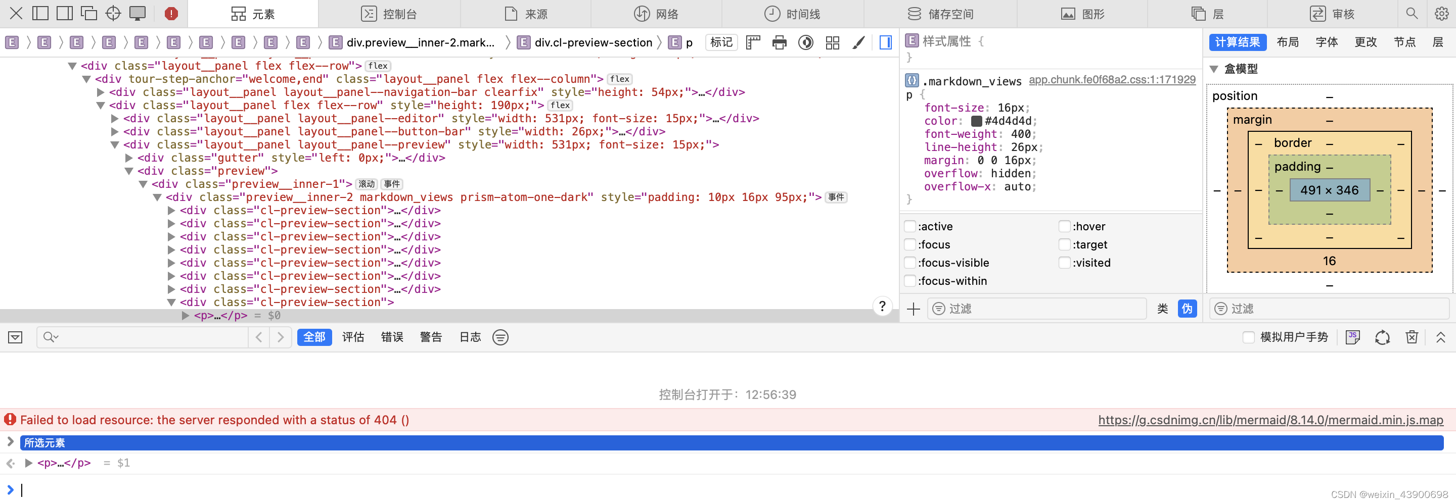Switch to the 控制台 tab
The width and height of the screenshot is (1456, 504).
(389, 14)
